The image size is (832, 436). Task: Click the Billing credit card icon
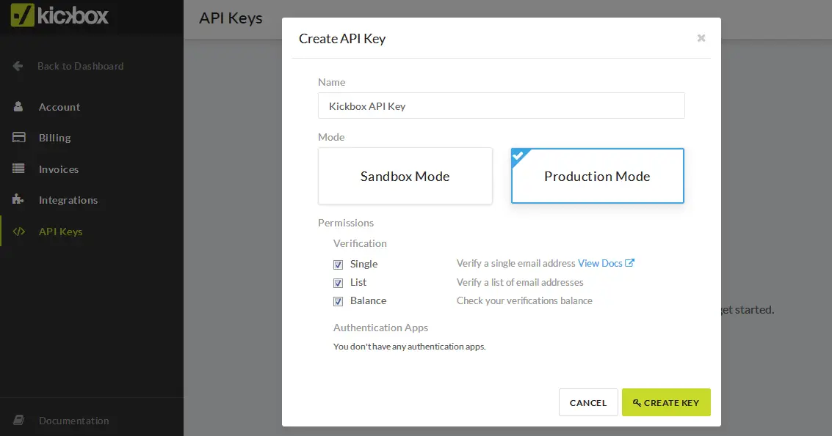[x=19, y=138]
